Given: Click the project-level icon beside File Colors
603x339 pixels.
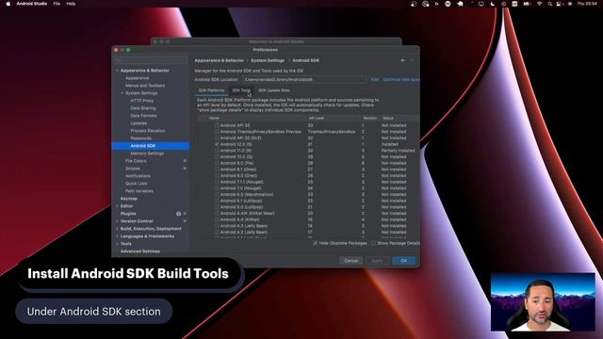Looking at the screenshot, I should pos(185,161).
